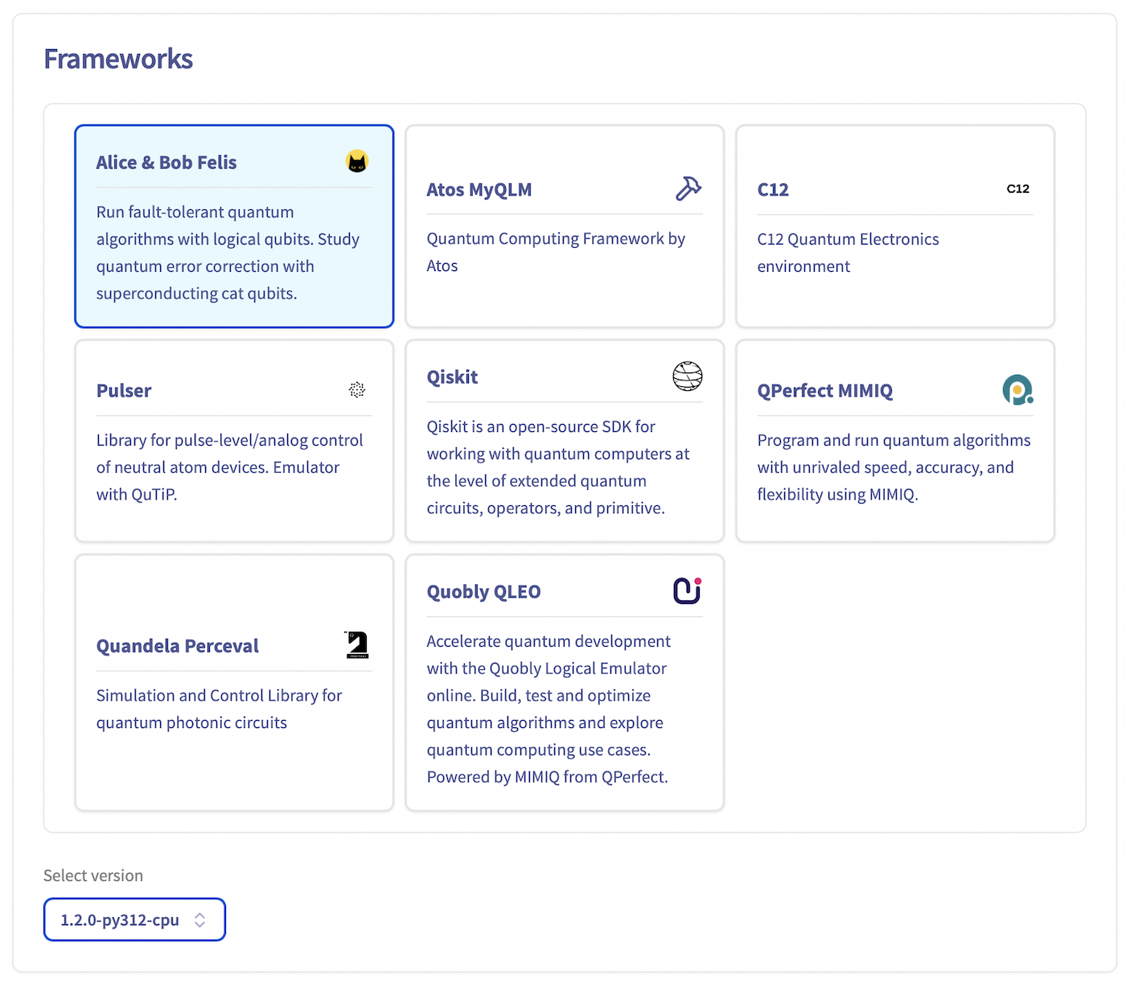
Task: Enable the Pulser framework
Action: (233, 441)
